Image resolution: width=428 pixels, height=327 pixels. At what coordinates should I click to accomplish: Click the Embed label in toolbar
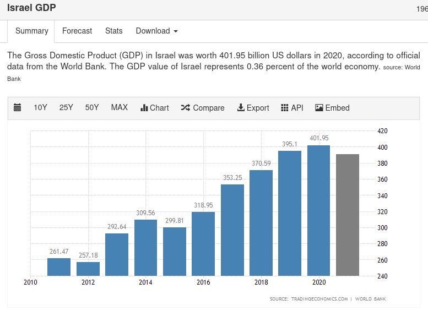coord(337,108)
